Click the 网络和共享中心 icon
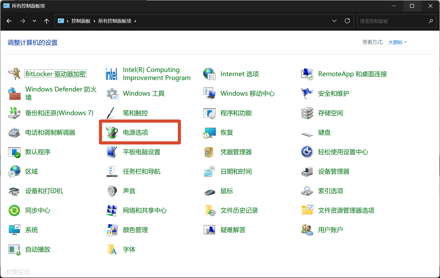The height and width of the screenshot is (278, 440). pyautogui.click(x=112, y=210)
